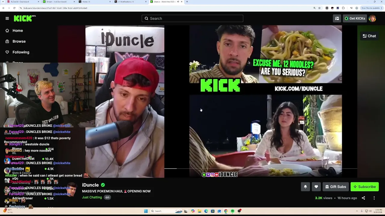
Task: Mute the tab audio speaker icon
Action: pos(178,2)
